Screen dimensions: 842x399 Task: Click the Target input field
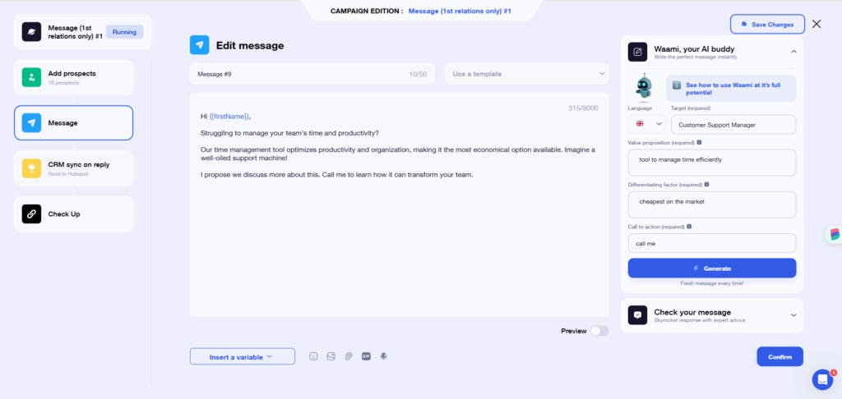pyautogui.click(x=733, y=125)
